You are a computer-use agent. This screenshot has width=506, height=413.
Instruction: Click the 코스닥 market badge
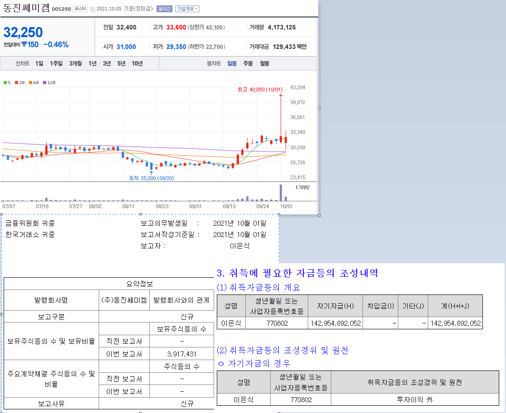[81, 9]
